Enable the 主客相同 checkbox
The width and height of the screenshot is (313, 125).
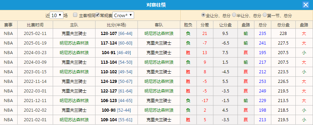(75, 15)
